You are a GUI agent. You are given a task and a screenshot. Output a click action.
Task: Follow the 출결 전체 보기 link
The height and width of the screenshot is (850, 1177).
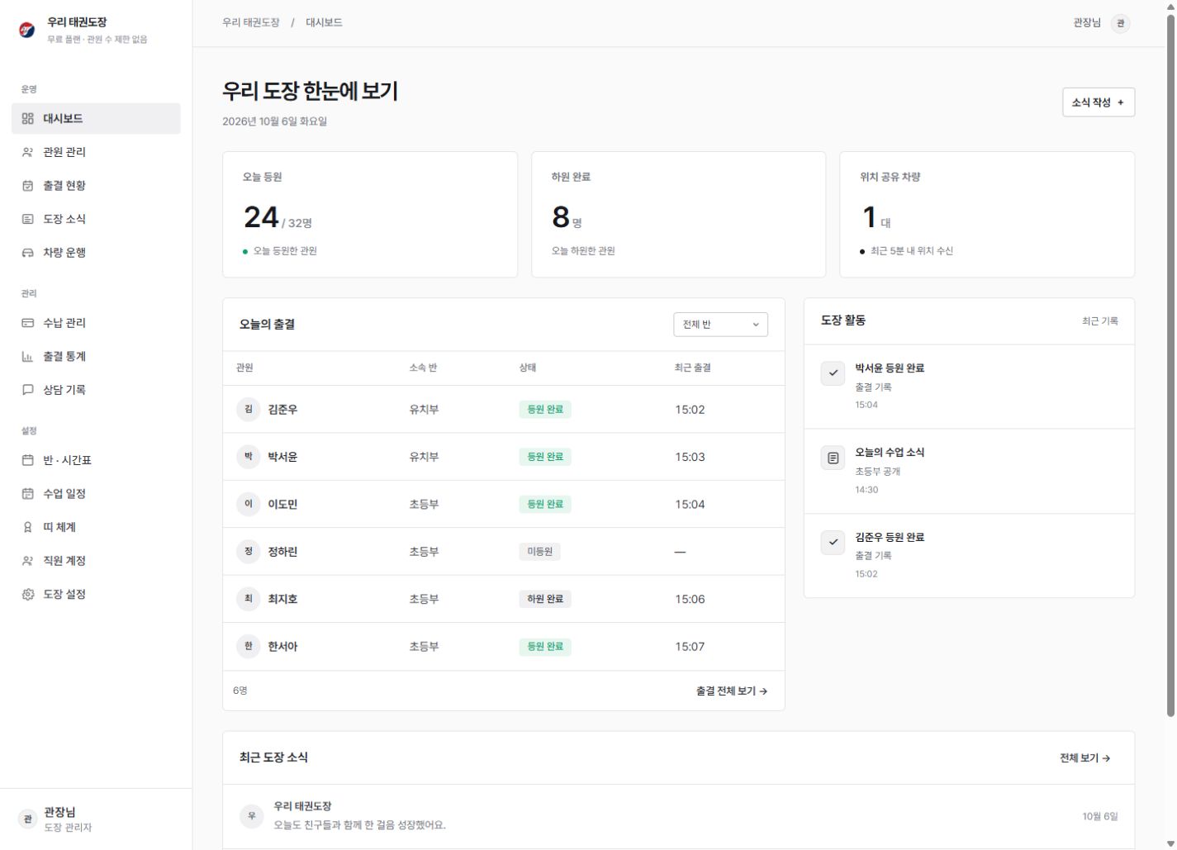pos(732,691)
